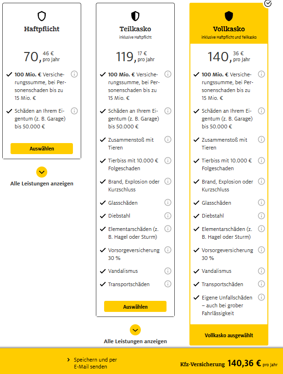Screen dimensions: 283x374
Task: Show info for Tierbiss Folgeschaden in Teilkasko
Action: [x=168, y=161]
